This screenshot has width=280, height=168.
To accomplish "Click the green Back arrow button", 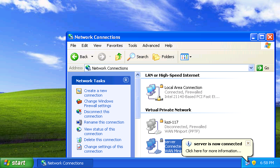I will click(x=75, y=57).
